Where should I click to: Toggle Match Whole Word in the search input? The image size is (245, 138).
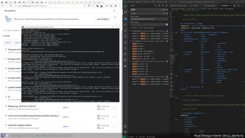point(164,10)
